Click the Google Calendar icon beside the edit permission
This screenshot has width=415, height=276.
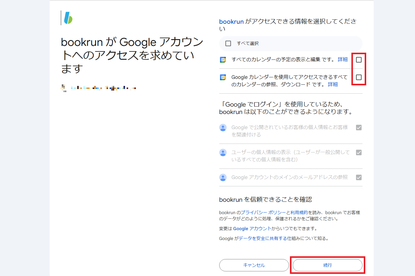click(x=223, y=59)
